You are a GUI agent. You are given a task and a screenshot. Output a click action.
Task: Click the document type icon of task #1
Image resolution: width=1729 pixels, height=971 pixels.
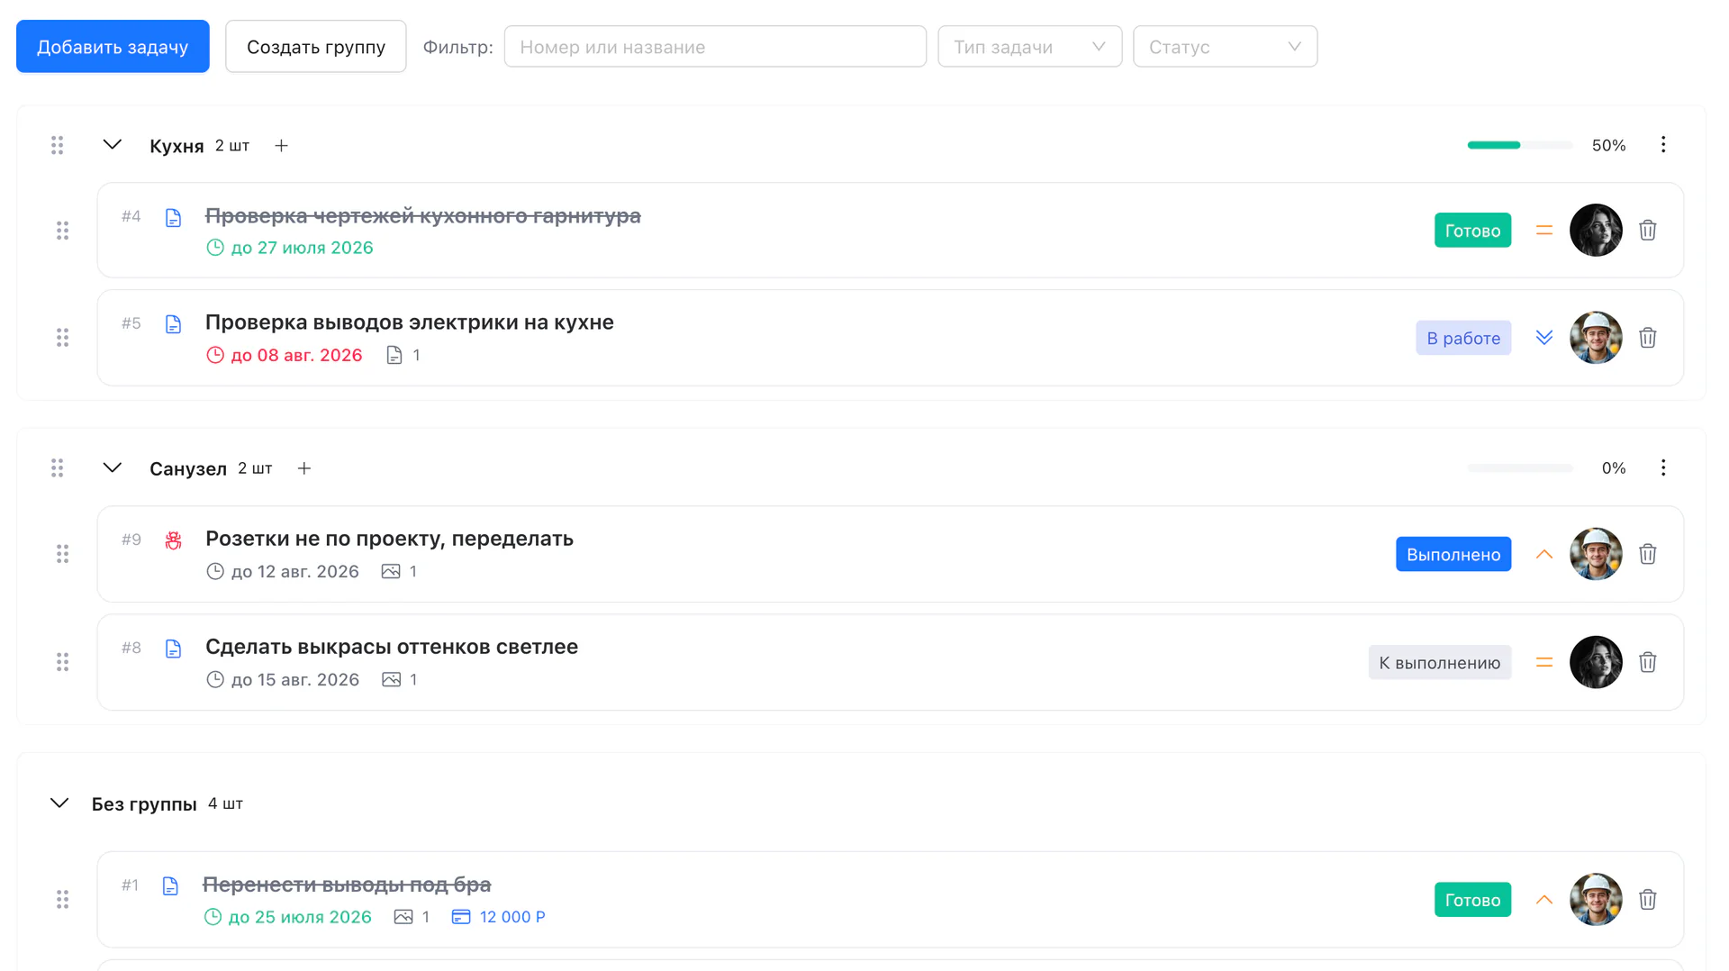pos(170,886)
